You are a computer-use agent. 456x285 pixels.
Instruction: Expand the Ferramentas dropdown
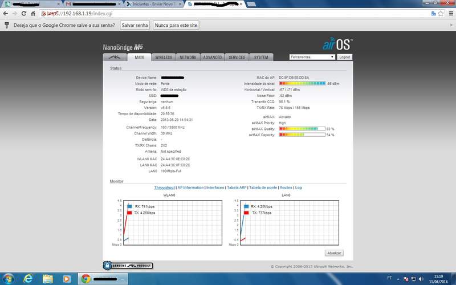pyautogui.click(x=312, y=57)
